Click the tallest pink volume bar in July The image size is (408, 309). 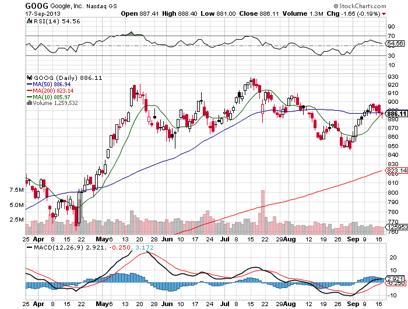(262, 212)
